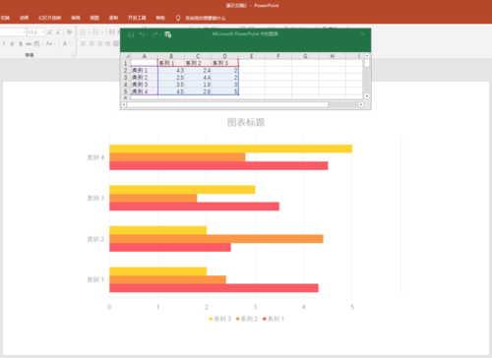492x358 pixels.
Task: Click the lightbulb Tell Me icon
Action: coord(178,18)
